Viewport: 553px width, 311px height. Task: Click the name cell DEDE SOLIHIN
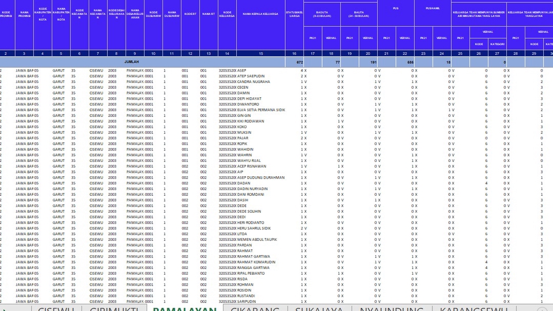(x=249, y=211)
